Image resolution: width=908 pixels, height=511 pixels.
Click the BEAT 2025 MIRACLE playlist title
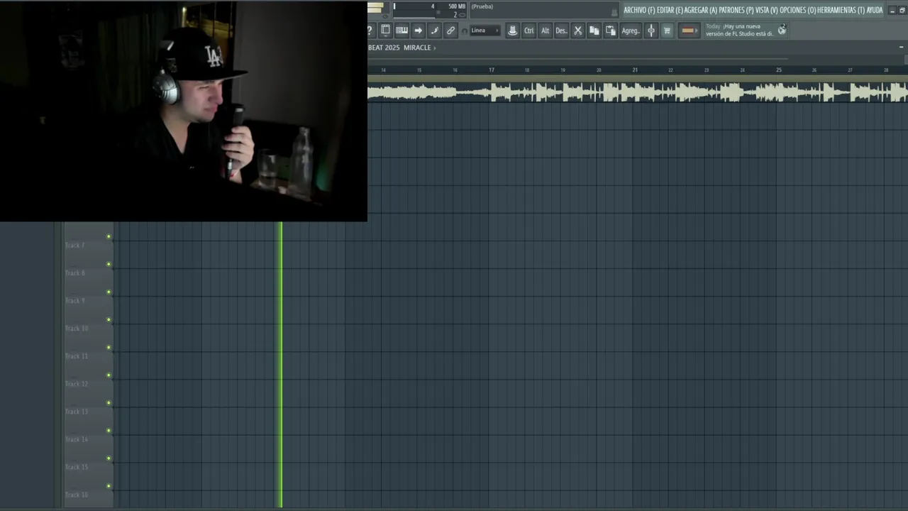(x=399, y=48)
